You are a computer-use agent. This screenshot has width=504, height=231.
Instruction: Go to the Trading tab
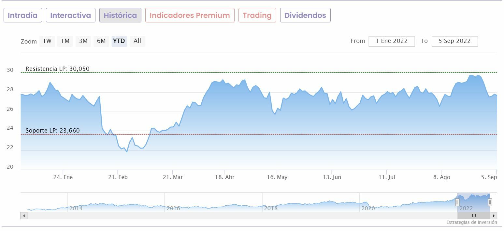(x=257, y=15)
